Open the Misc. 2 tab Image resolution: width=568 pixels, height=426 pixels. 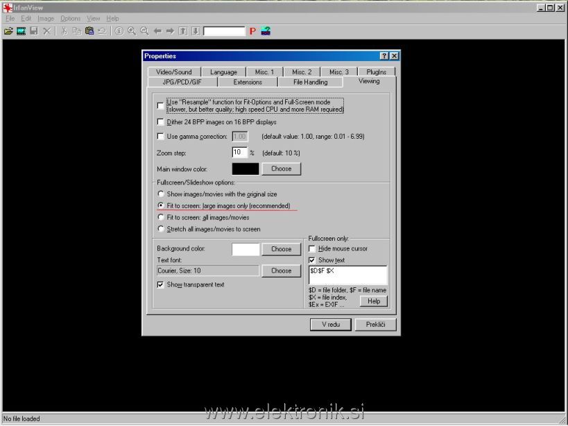(302, 71)
